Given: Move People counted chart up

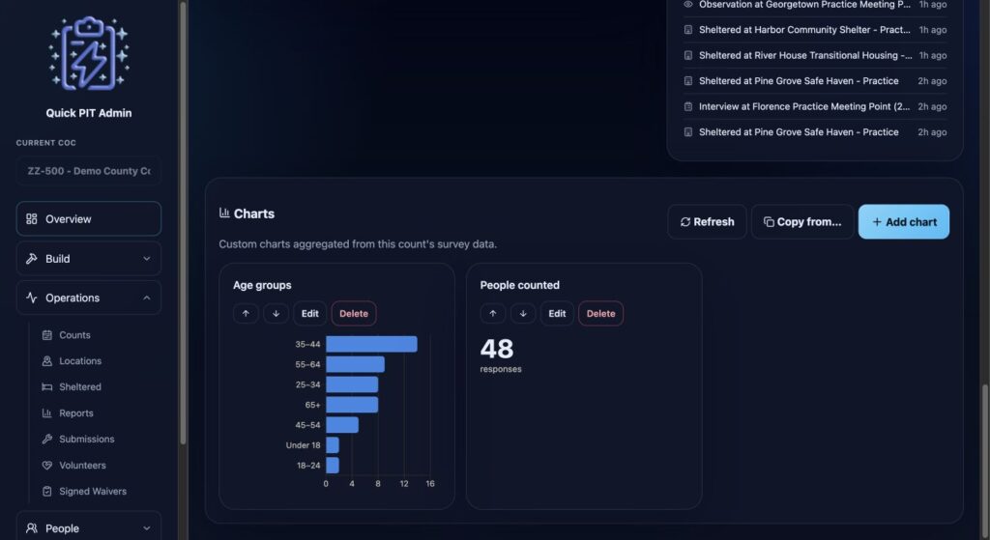Looking at the screenshot, I should point(492,314).
